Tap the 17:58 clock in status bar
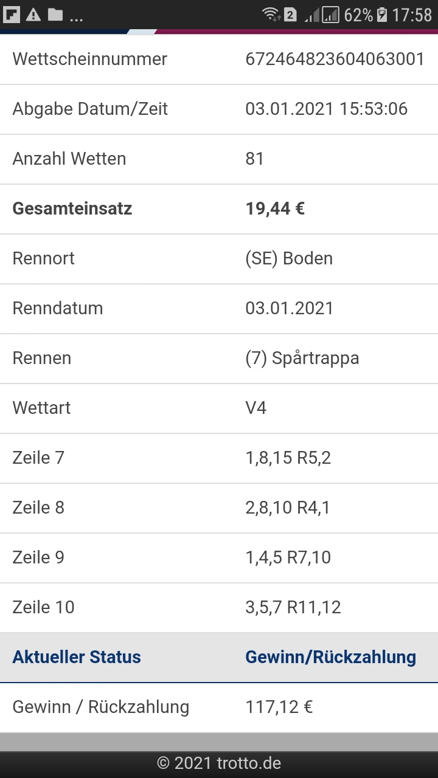The width and height of the screenshot is (438, 778). [412, 15]
